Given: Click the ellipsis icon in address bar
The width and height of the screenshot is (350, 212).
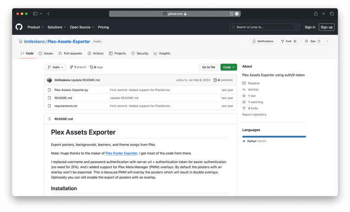Looking at the screenshot, I should 237,14.
